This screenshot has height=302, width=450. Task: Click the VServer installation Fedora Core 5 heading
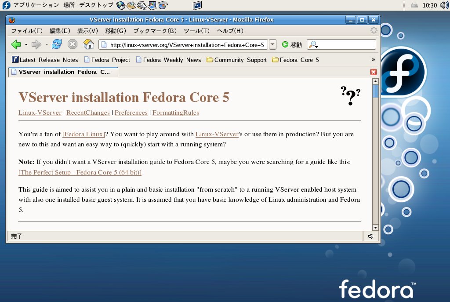pos(123,97)
